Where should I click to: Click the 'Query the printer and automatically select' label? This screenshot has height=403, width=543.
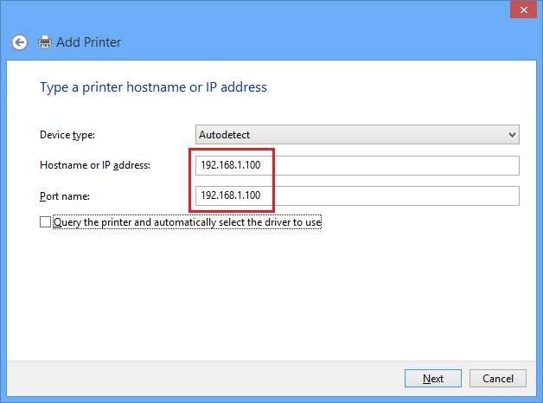point(188,222)
